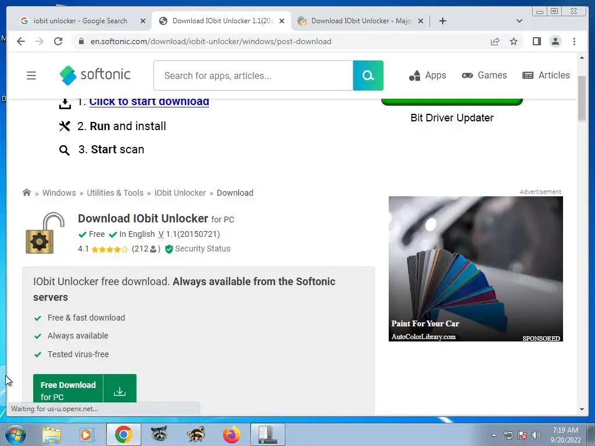Click the (212) reviews count
This screenshot has width=595, height=446.
pyautogui.click(x=146, y=249)
